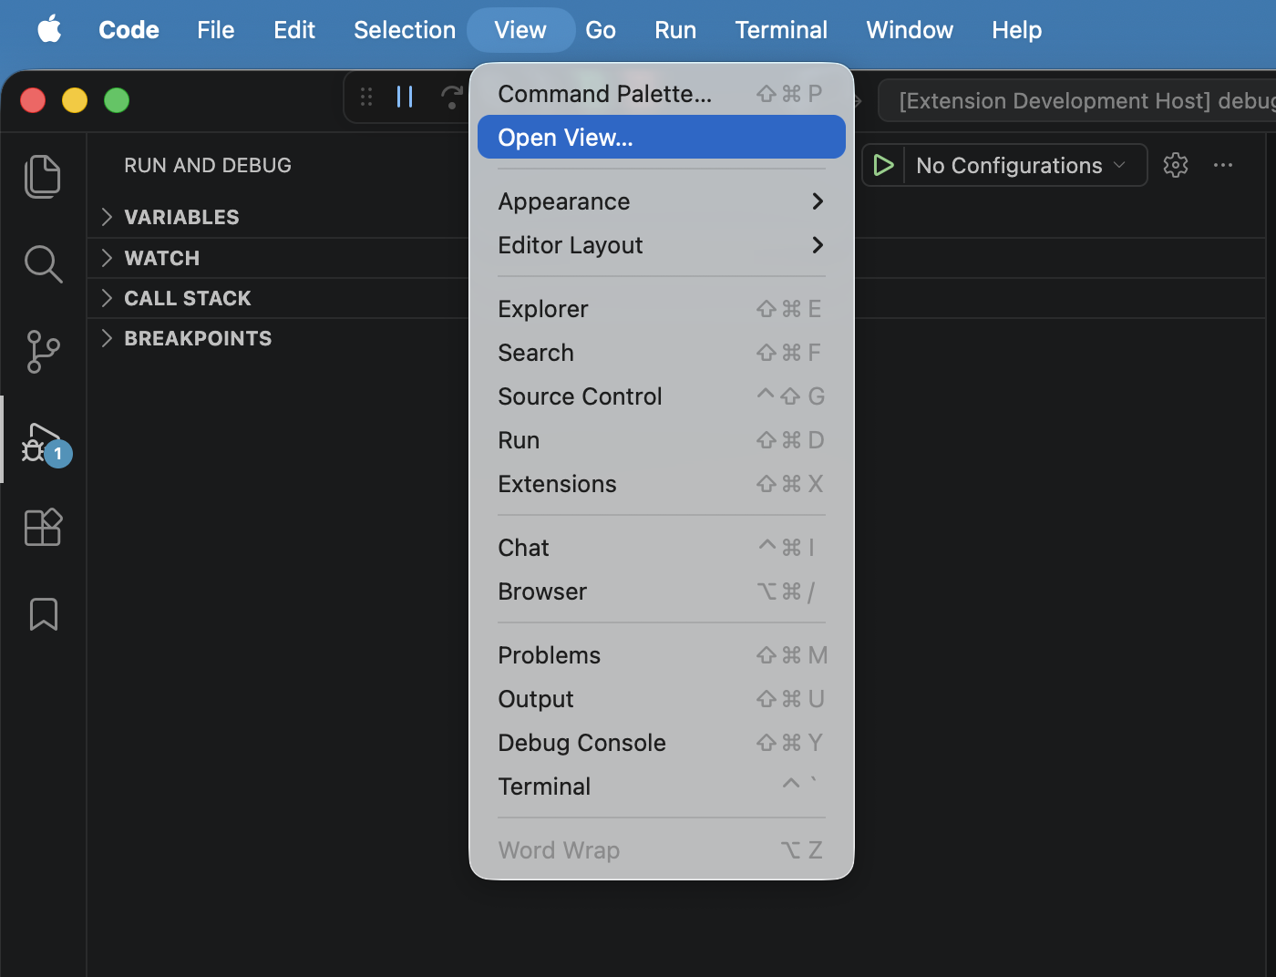This screenshot has width=1276, height=977.
Task: Select Chat in the View menu
Action: point(662,548)
